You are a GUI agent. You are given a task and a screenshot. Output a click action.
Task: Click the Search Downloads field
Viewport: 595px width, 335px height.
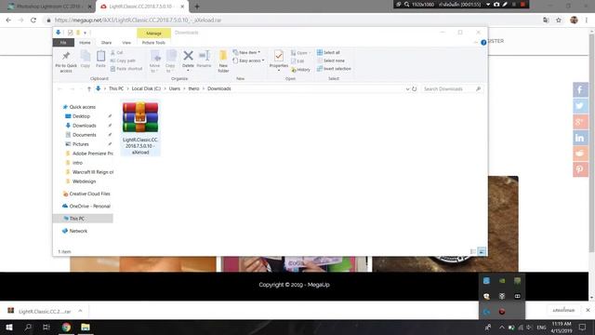452,89
